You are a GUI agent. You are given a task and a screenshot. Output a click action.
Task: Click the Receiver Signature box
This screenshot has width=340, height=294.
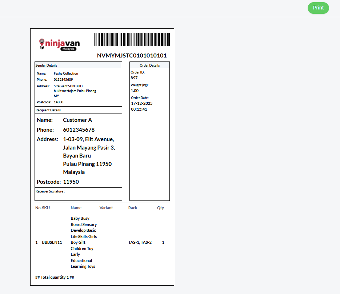pos(78,194)
